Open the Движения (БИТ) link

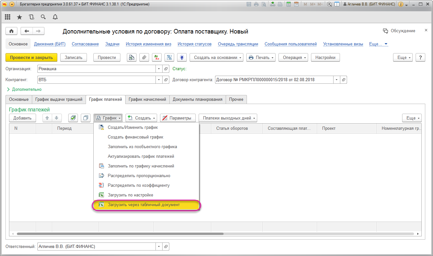tap(50, 44)
